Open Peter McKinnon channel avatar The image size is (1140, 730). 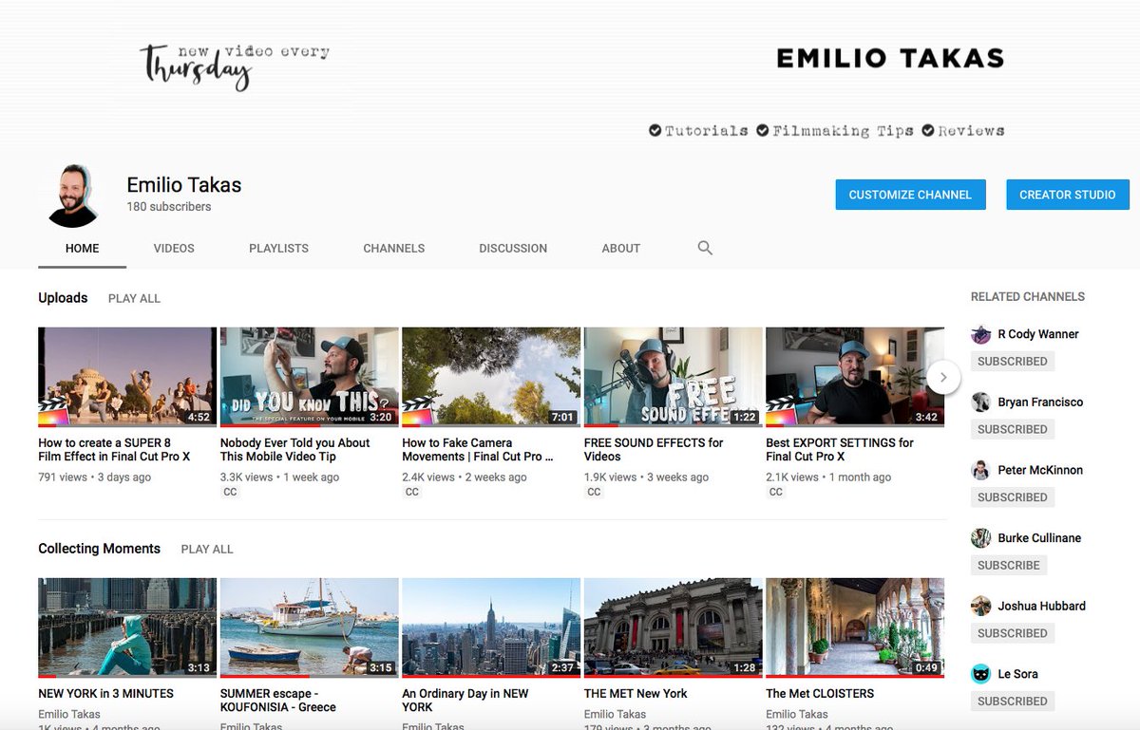tap(981, 470)
